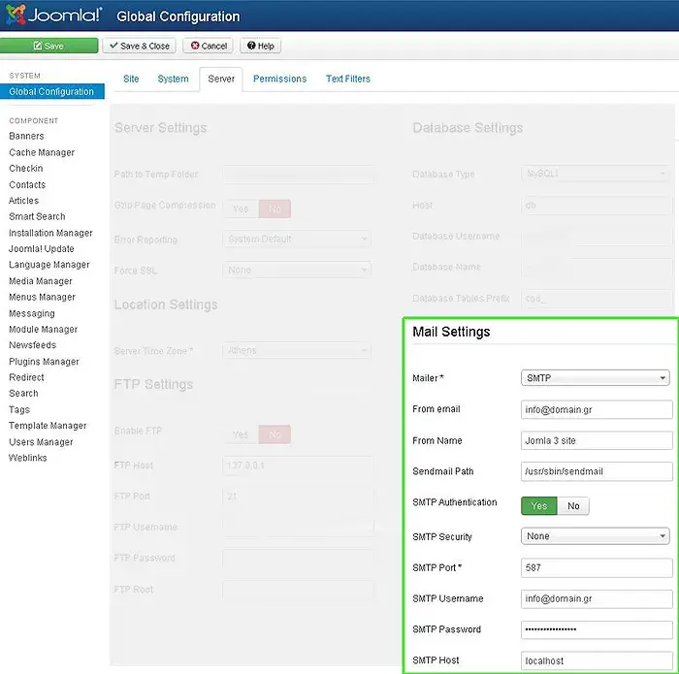Click the Cancel button
This screenshot has height=674, width=679.
pyautogui.click(x=209, y=46)
